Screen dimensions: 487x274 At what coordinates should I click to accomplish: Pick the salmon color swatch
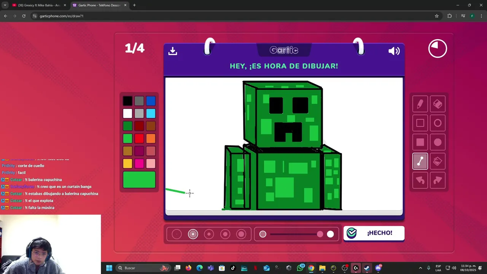[151, 151]
